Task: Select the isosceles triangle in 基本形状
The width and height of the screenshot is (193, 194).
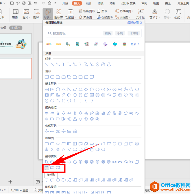Action: 64,89
